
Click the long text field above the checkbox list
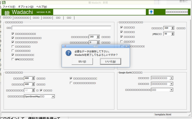click(x=61, y=28)
